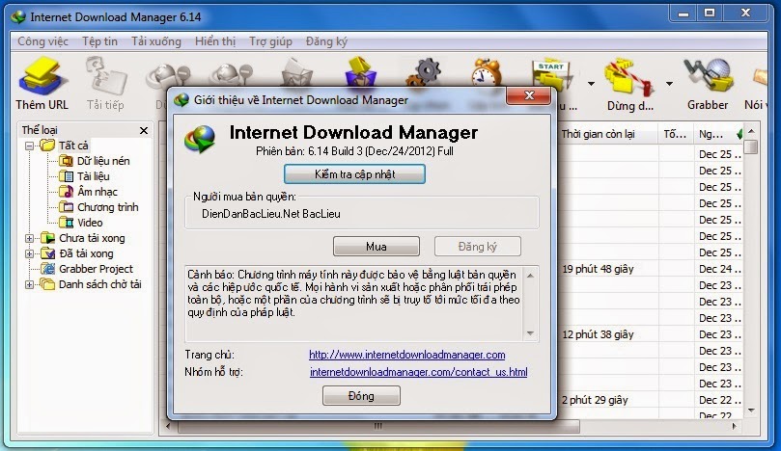The width and height of the screenshot is (781, 451).
Task: Sort by Thời gian còn lại column
Action: tap(607, 134)
